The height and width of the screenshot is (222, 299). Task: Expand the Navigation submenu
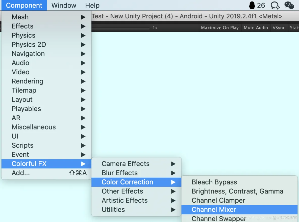pos(46,54)
